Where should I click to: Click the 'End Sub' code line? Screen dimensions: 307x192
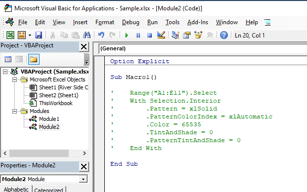[x=124, y=164]
